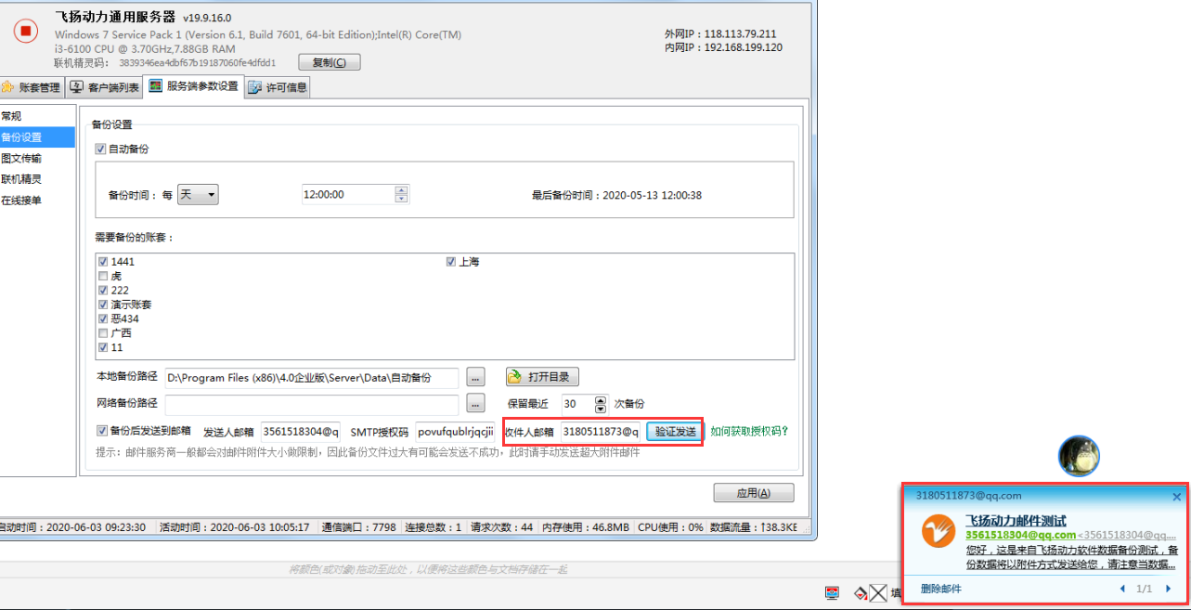1191x610 pixels.
Task: Disable 备份后发送到邮箱 checkbox
Action: pos(102,431)
